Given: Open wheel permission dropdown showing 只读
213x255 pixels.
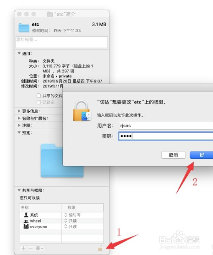Looking at the screenshot, I should point(71,221).
